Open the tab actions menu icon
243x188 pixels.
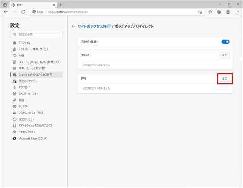click(x=5, y=5)
